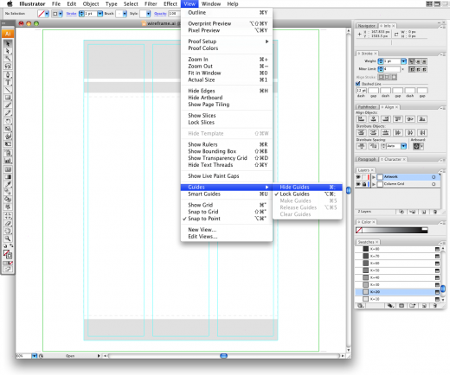Click the Apple menu icon
The image size is (450, 375).
10,3
